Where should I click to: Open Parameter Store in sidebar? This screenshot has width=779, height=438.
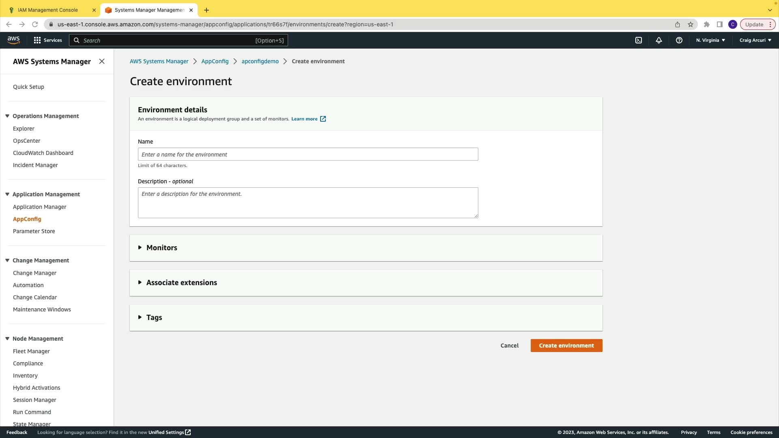[x=34, y=231]
